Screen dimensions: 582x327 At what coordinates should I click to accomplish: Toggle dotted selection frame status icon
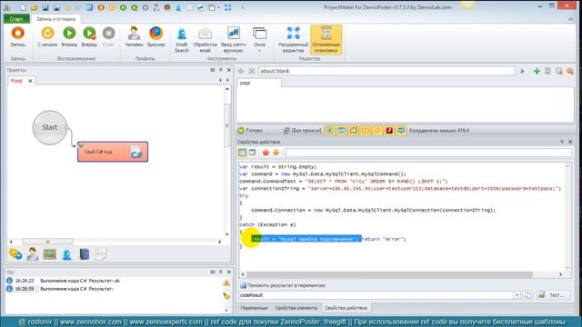coord(354,130)
